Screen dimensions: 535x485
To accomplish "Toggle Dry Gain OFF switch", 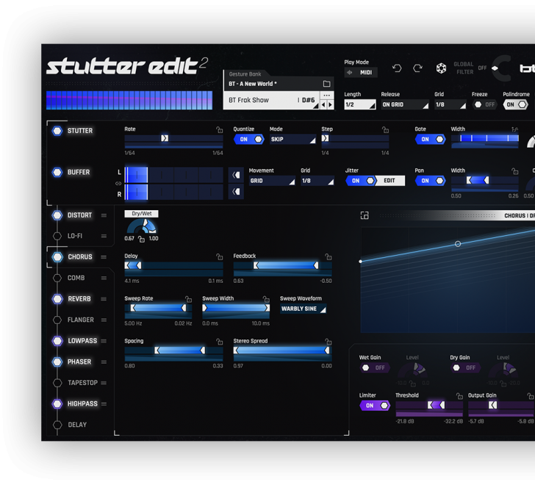I will pos(465,367).
